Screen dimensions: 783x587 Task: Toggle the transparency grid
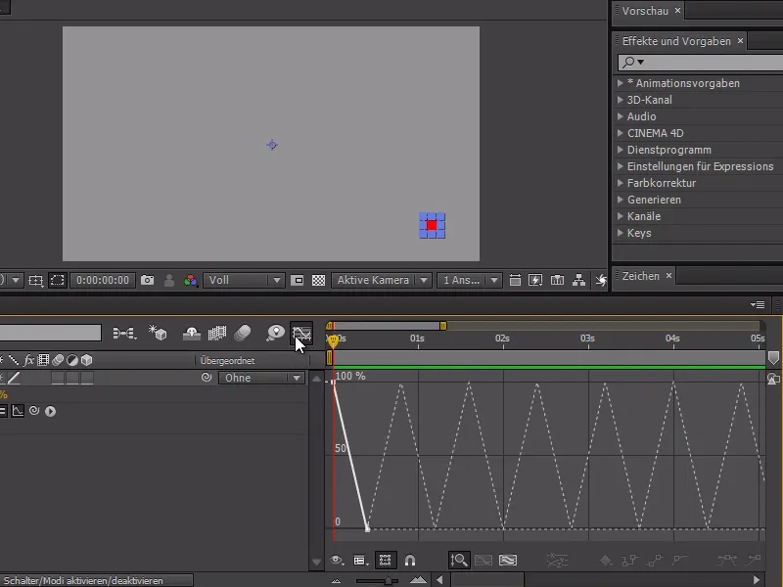(319, 280)
